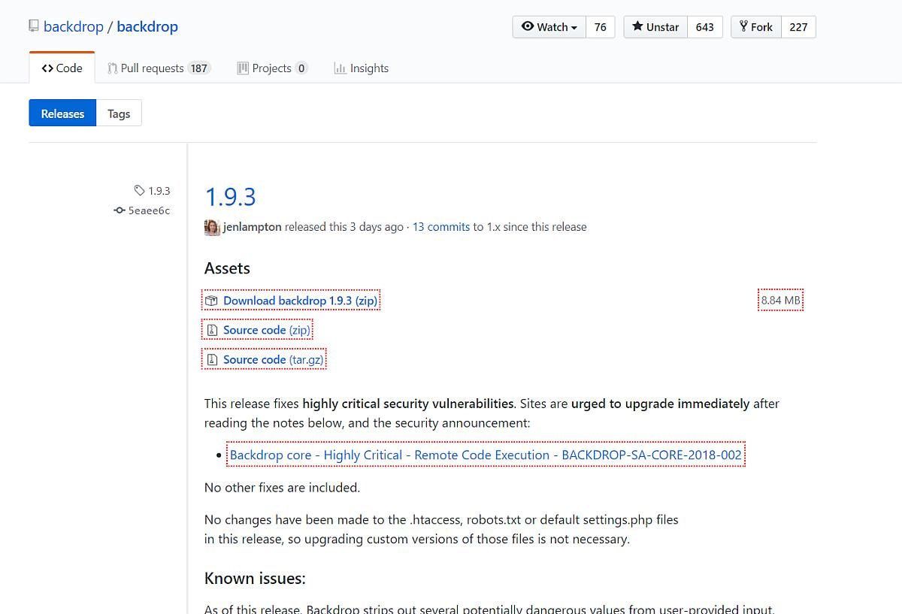
Task: Download backdrop 1.9.3 (zip)
Action: [300, 301]
